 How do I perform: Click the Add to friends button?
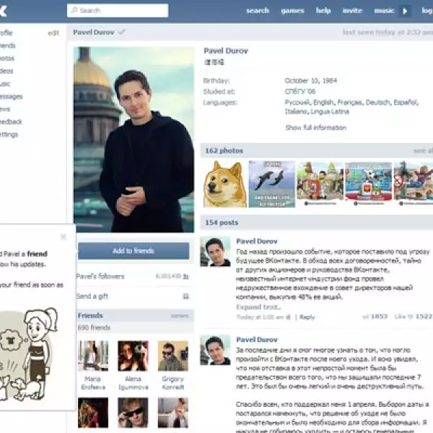(x=134, y=250)
